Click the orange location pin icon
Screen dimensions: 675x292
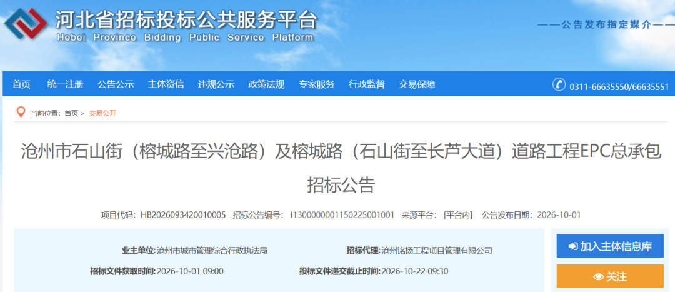[21, 113]
